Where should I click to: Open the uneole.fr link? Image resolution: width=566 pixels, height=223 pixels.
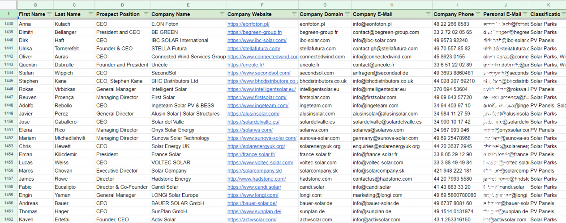pos(245,65)
